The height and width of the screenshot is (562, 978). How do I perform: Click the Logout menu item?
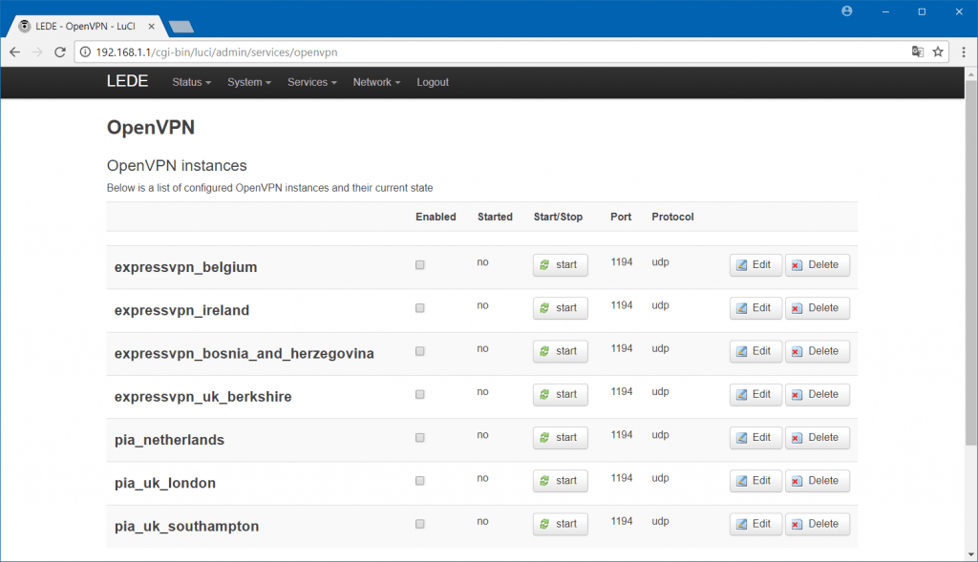[432, 82]
